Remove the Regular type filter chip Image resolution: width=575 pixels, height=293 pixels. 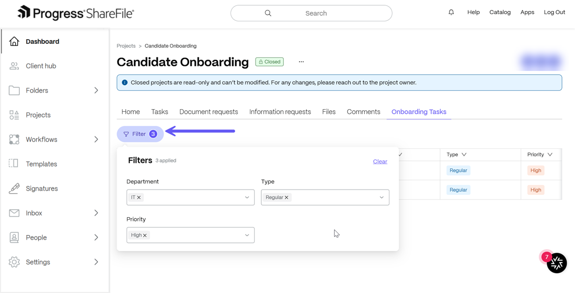(x=286, y=197)
